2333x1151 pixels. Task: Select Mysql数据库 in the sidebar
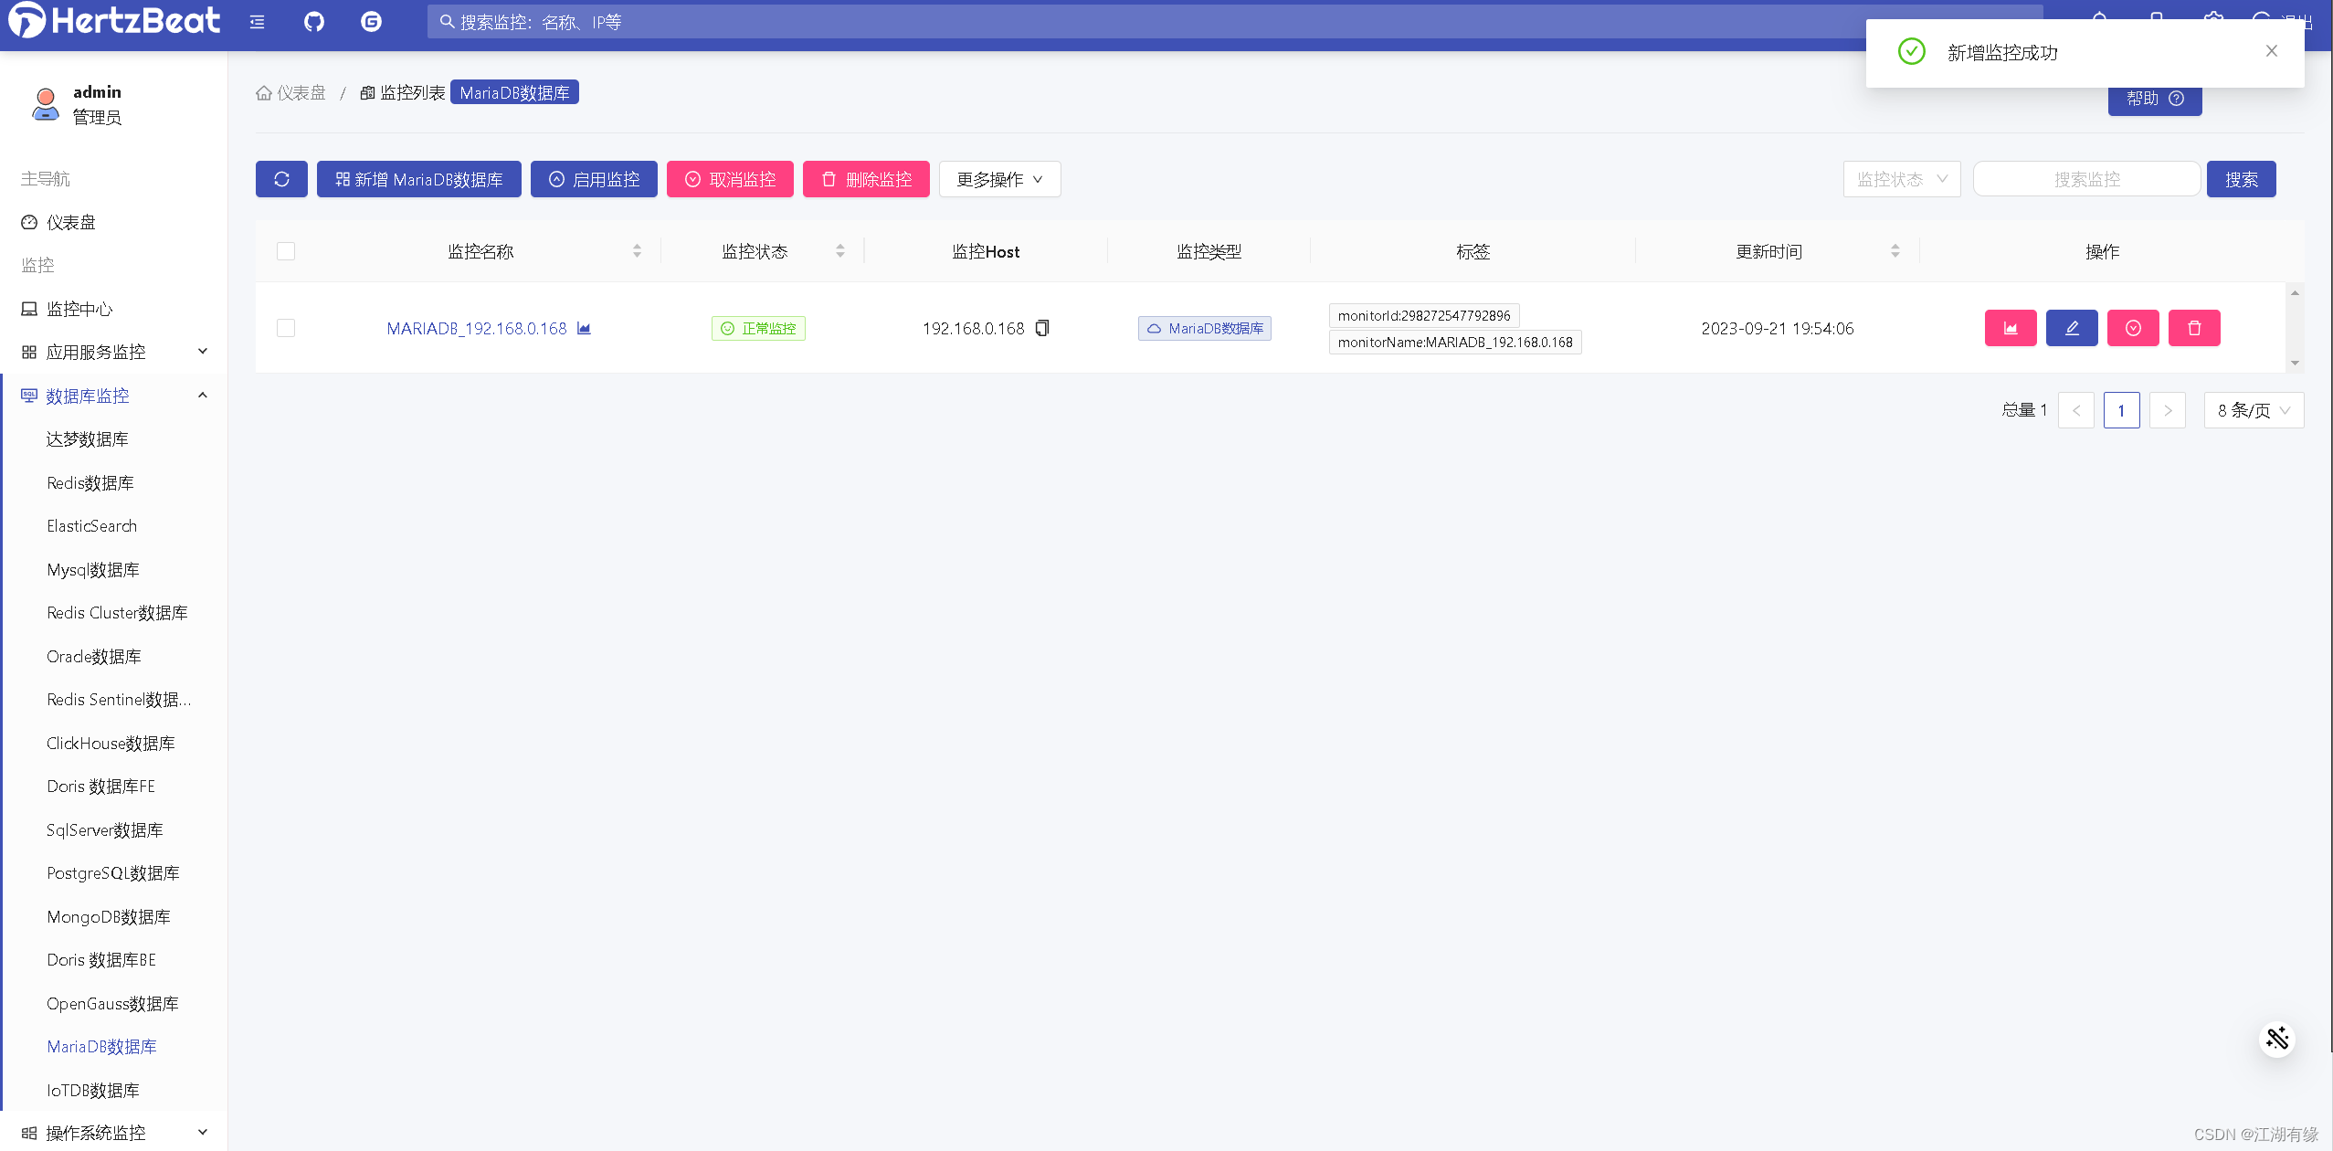tap(93, 569)
